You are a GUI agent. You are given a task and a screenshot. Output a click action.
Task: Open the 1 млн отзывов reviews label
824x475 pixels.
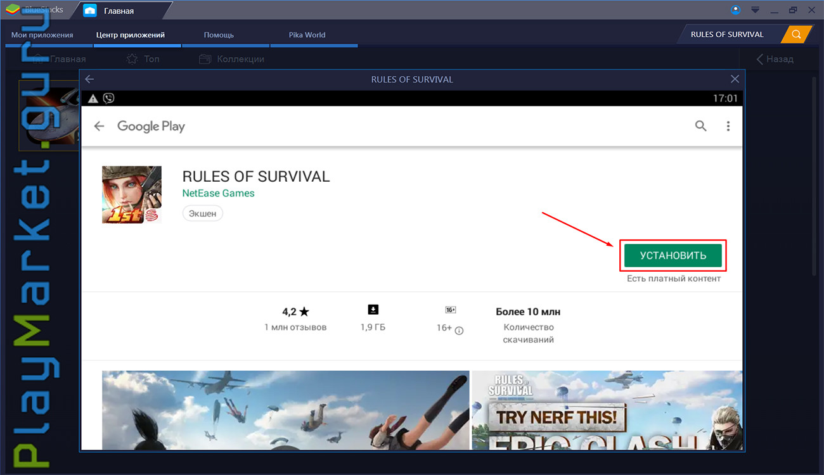point(295,327)
